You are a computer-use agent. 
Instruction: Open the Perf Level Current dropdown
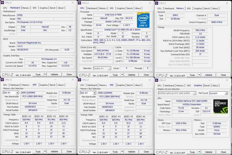(226, 93)
